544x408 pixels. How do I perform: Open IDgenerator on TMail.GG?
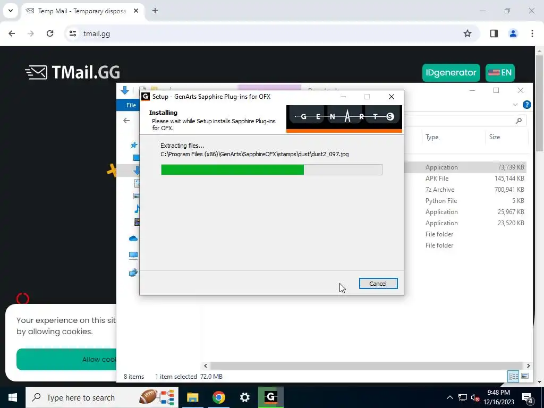tap(451, 72)
